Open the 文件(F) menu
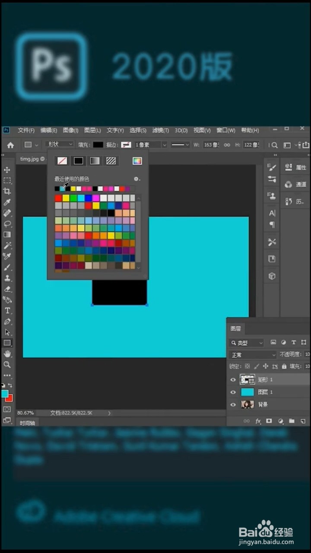Image resolution: width=311 pixels, height=553 pixels. [26, 130]
